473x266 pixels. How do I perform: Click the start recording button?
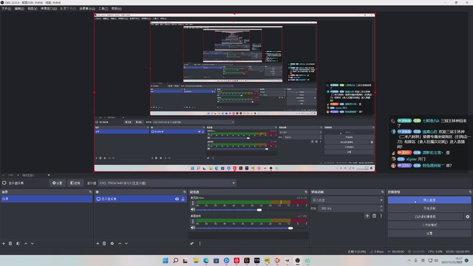pos(429,209)
